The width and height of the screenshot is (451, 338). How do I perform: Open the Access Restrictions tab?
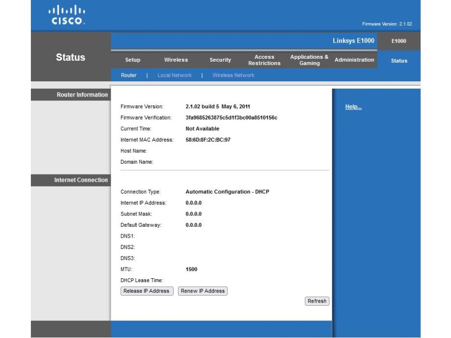coord(264,60)
